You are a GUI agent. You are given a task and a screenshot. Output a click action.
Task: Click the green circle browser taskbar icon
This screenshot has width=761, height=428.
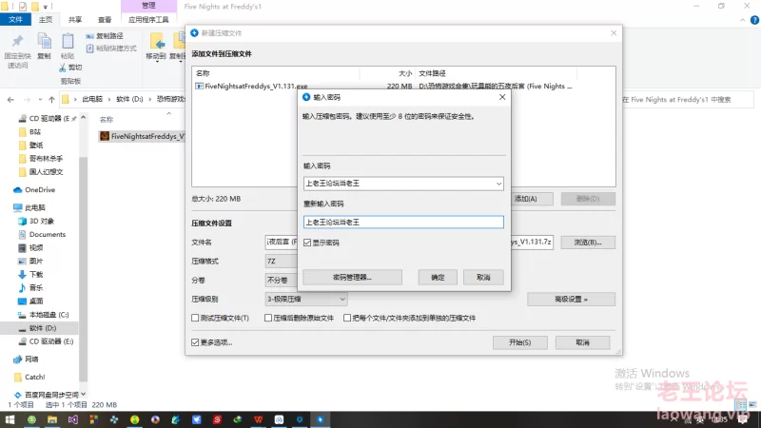(x=31, y=419)
